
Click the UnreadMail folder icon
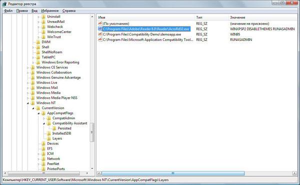pos(43,22)
